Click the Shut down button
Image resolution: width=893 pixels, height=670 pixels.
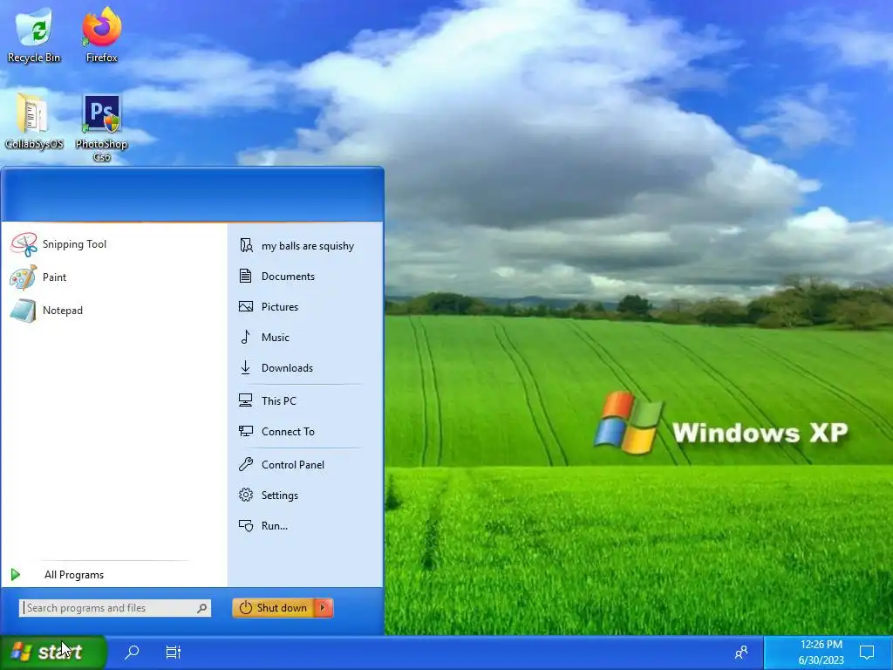(x=273, y=608)
